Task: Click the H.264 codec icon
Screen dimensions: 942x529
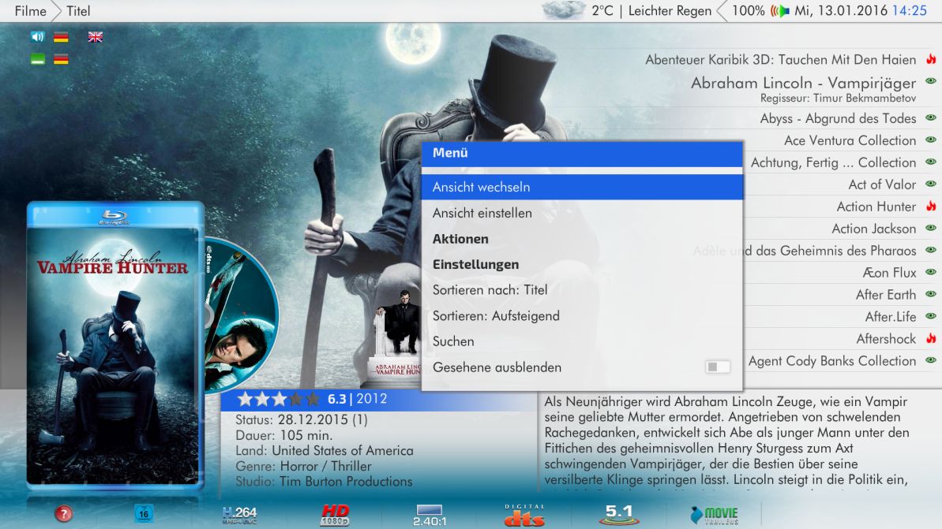Action: [239, 515]
